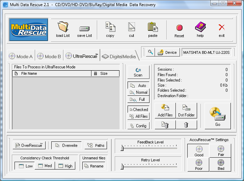244x181 pixels.
Task: Click the MATSHITA BD-MLT UJ-220S device field
Action: click(207, 52)
